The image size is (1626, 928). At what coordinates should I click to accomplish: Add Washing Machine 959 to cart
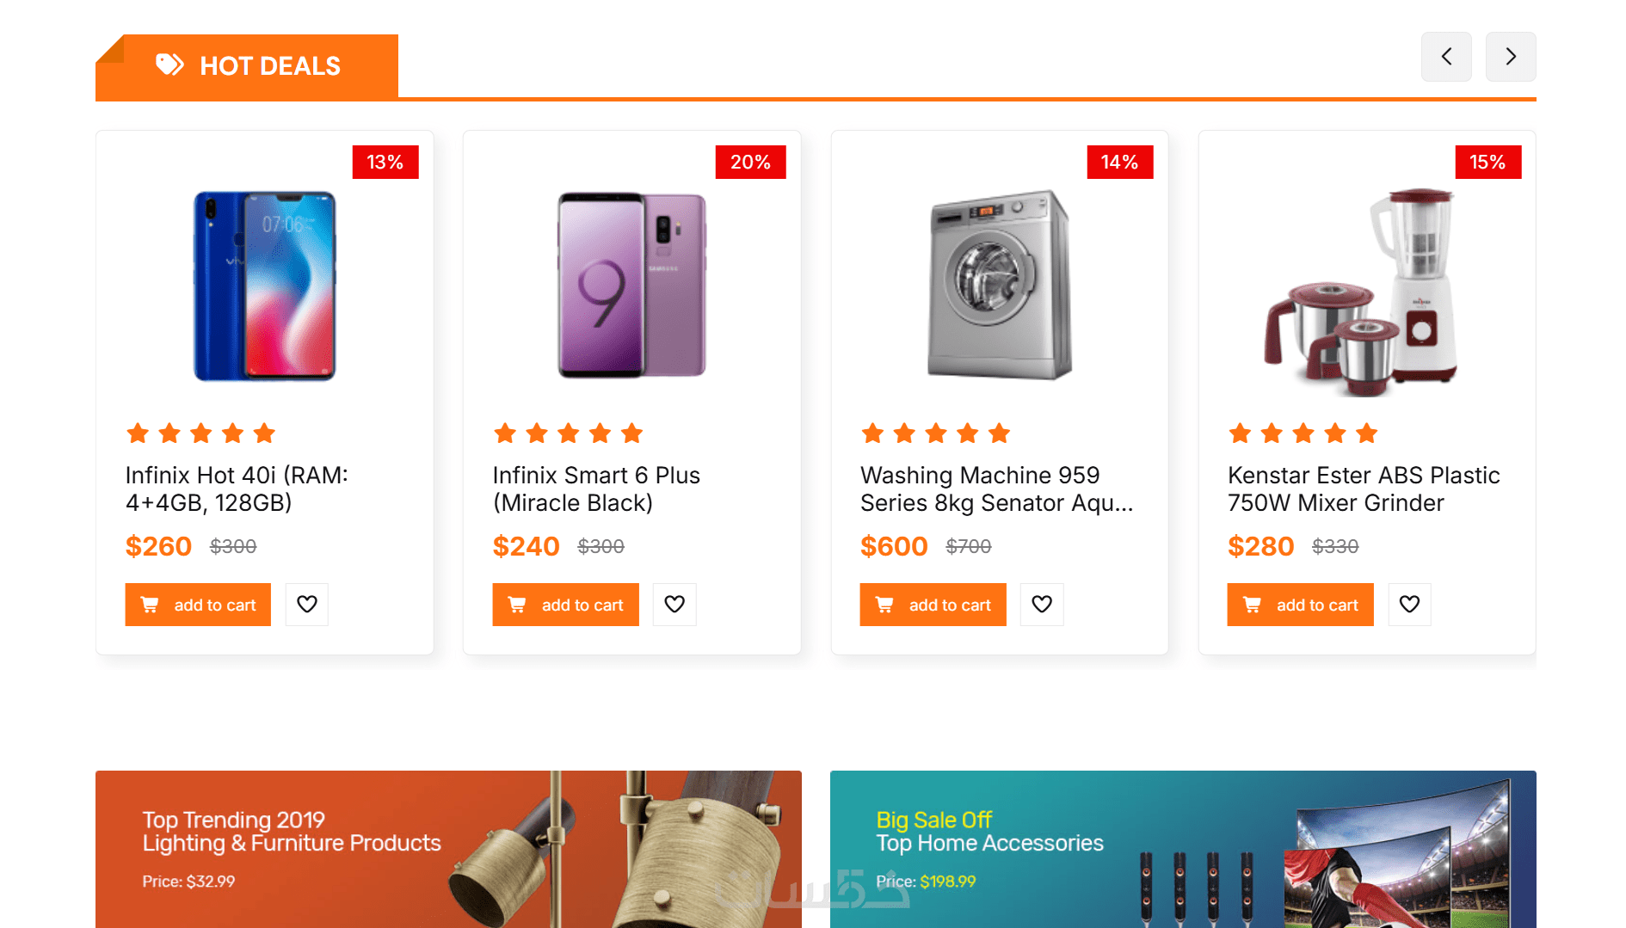[933, 605]
